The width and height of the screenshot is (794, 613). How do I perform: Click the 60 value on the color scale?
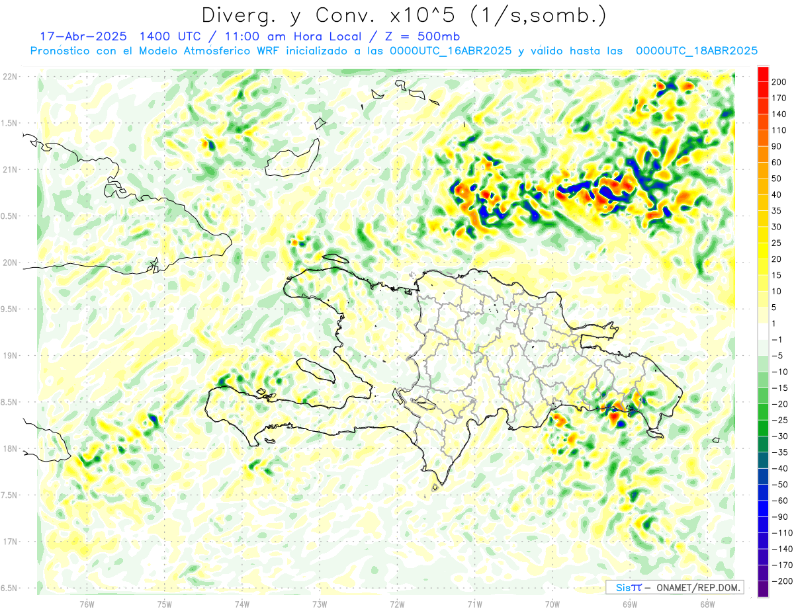point(776,163)
